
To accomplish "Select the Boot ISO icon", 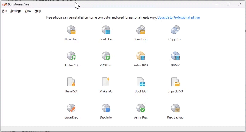I will coord(140,82).
